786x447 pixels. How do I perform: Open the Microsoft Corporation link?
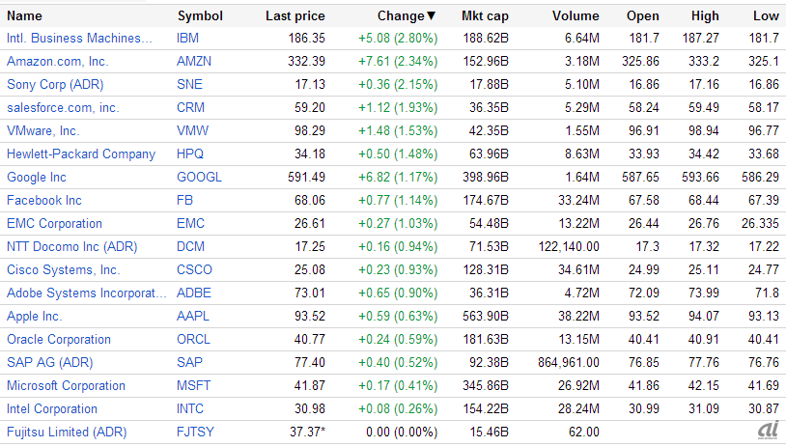point(66,386)
